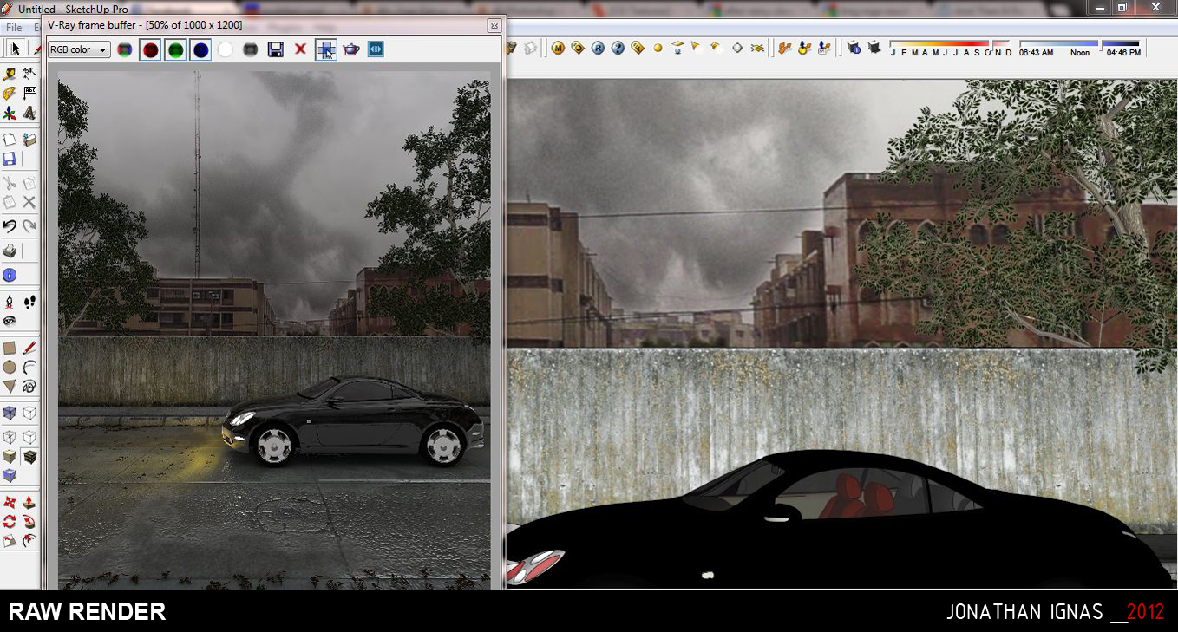Select the Rectangle drawing tool

tap(9, 346)
